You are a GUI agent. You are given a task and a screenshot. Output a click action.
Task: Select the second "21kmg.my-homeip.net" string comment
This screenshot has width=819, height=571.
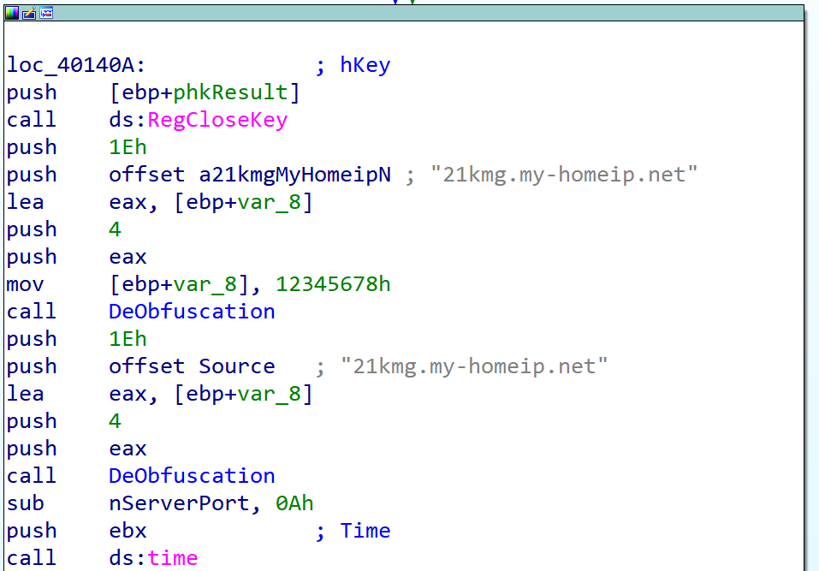coord(474,366)
